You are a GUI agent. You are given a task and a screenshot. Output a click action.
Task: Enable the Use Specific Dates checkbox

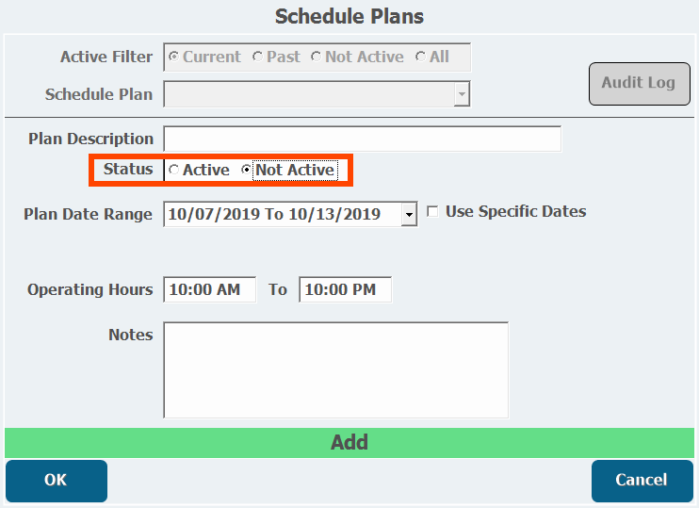coord(432,212)
